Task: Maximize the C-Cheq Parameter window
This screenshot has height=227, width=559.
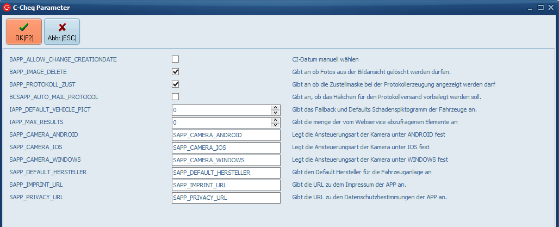Action: pos(541,8)
